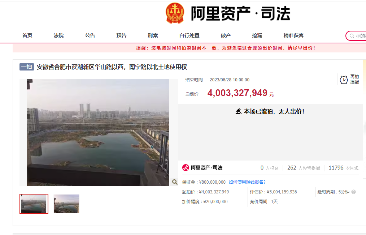Click the alarm clock 再拍提醒 icon
Screen dimensions: 366x235
(344, 80)
